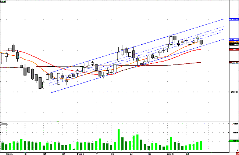Viewport: 239px width, 155px height.
Task: Select the rightmost volume bar
Action: click(201, 146)
